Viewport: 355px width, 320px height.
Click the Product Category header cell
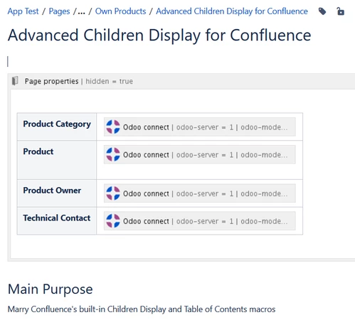pyautogui.click(x=57, y=127)
